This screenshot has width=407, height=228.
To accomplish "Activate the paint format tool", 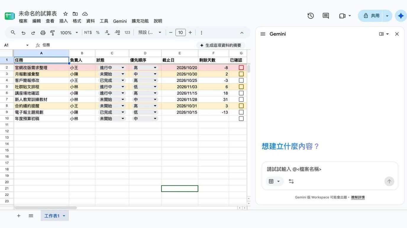I will click(x=53, y=33).
